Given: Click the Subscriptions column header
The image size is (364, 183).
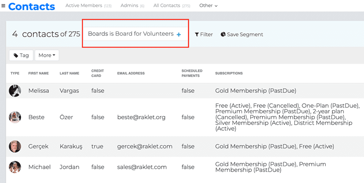Looking at the screenshot, I should [228, 73].
